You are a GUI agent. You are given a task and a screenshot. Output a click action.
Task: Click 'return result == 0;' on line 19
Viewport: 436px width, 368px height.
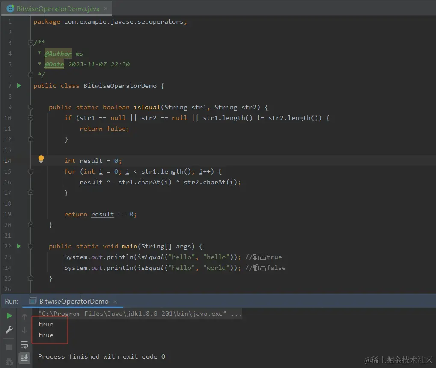point(101,214)
